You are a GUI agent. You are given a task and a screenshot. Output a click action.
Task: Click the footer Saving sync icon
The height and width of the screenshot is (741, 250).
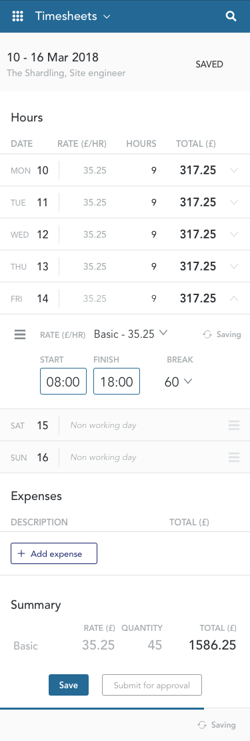[202, 725]
